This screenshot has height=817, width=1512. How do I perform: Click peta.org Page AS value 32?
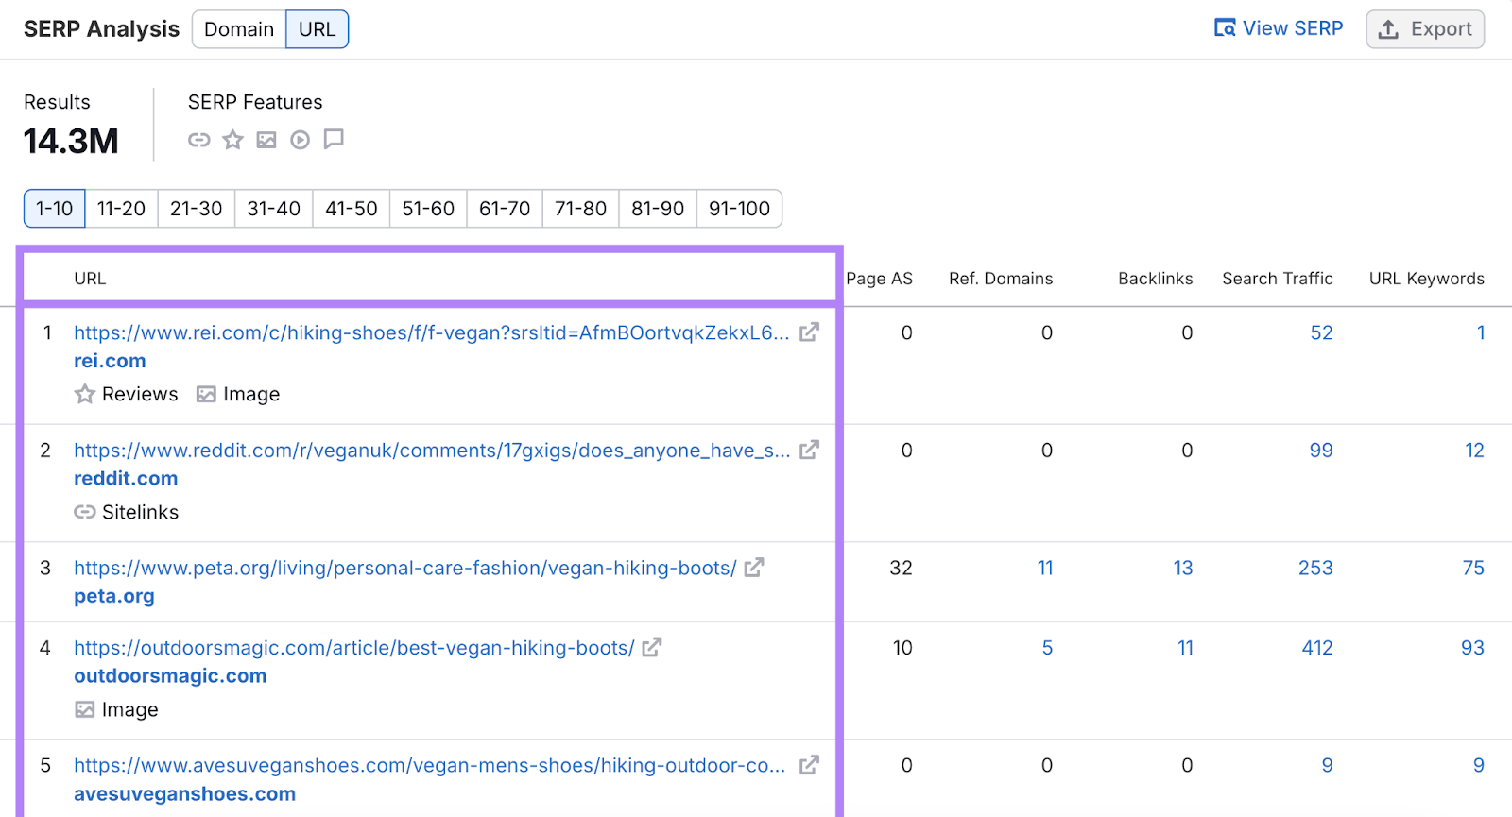[x=902, y=568]
